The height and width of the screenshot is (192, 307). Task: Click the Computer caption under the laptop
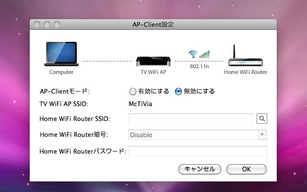[61, 72]
